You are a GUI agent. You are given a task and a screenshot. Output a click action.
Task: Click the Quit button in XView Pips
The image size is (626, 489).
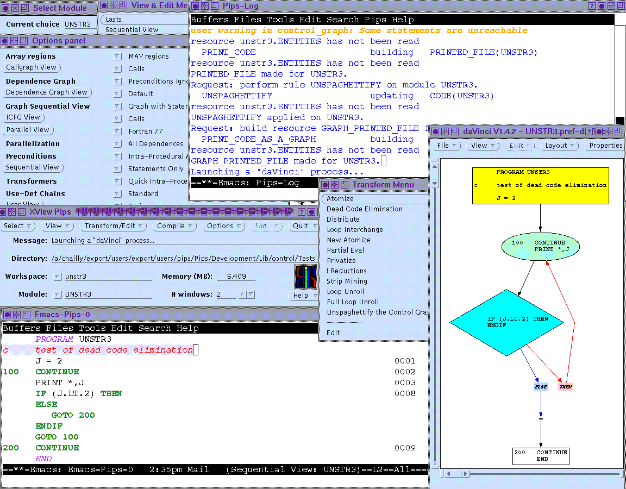[x=301, y=225]
